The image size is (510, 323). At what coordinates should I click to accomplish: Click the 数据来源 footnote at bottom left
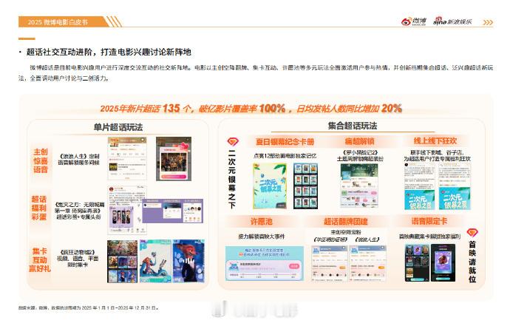click(x=89, y=307)
